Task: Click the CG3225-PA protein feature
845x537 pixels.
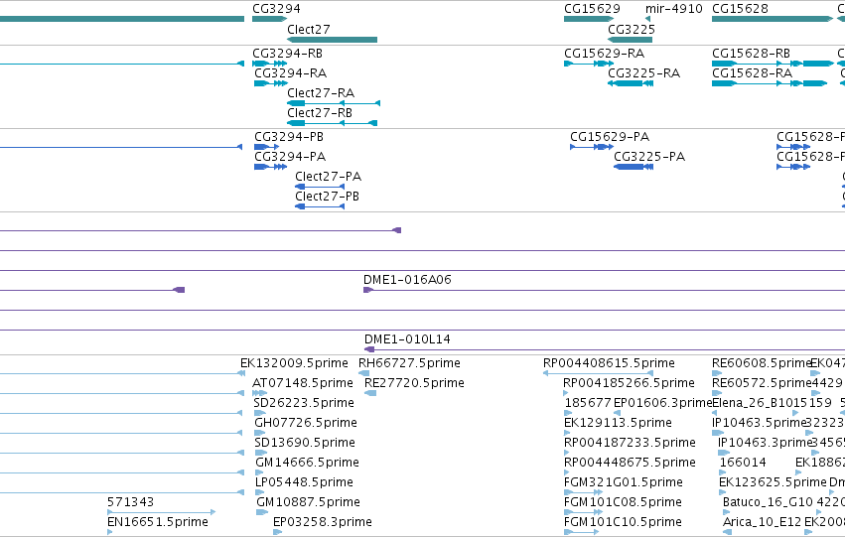Action: [x=634, y=167]
